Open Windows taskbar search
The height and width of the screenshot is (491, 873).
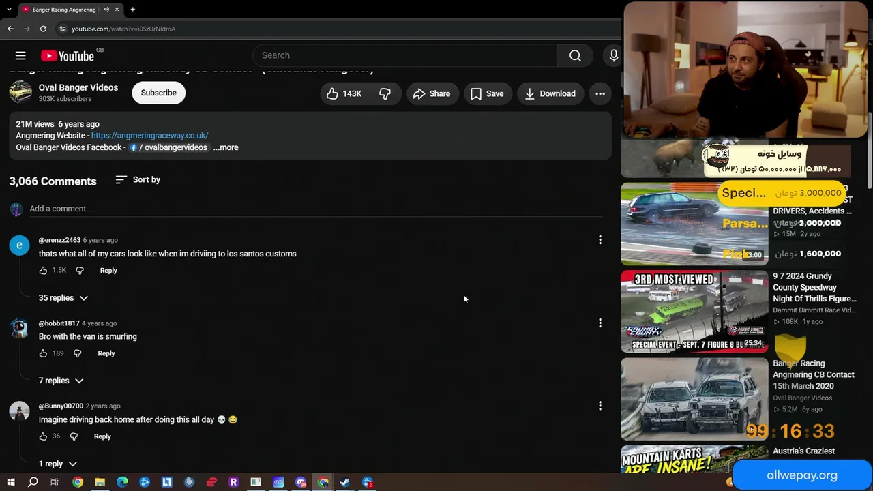[x=33, y=482]
